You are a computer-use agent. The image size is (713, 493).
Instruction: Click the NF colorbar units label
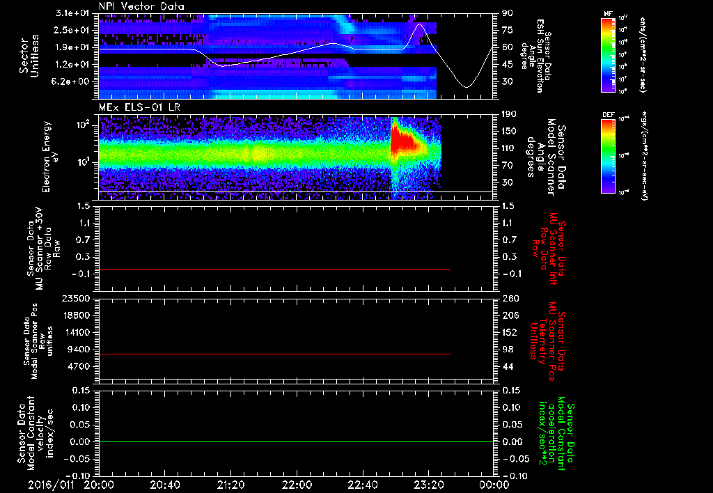point(642,55)
